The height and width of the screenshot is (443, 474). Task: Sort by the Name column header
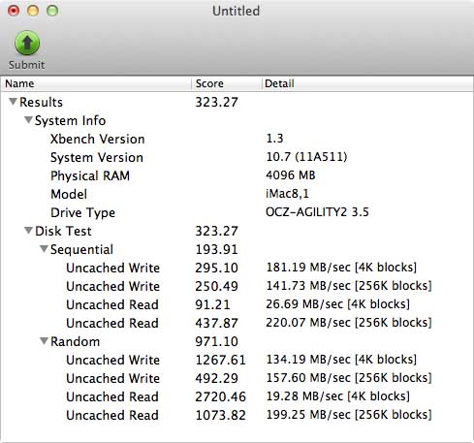pyautogui.click(x=96, y=83)
